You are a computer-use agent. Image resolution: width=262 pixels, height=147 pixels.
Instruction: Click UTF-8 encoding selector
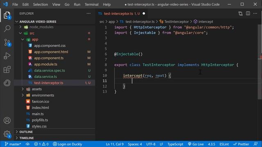pos(151,144)
